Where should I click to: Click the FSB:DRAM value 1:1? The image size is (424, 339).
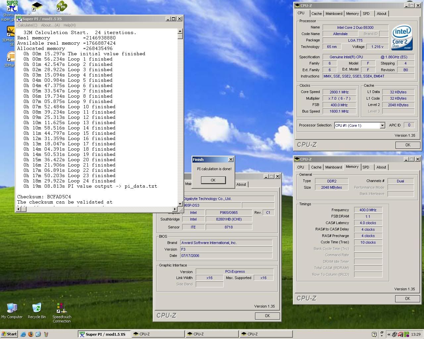pos(368,217)
